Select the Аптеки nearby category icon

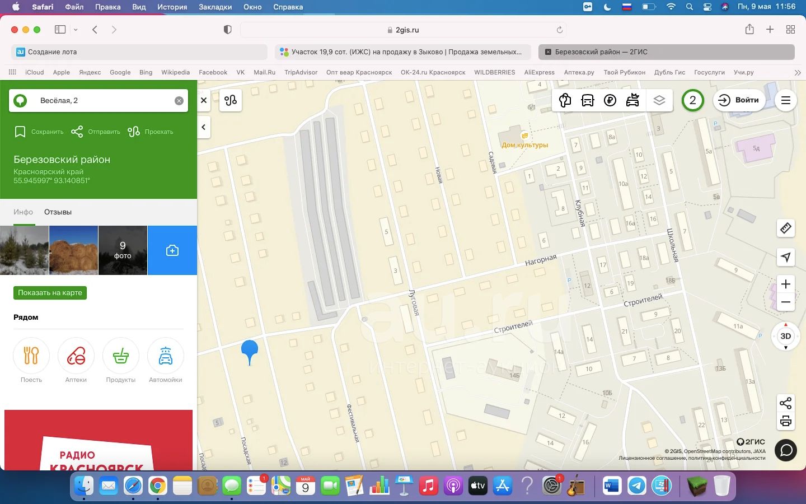76,356
